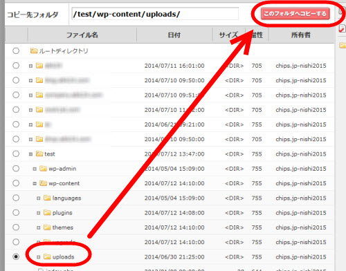Click the 755 attribute in the test row
Viewport: 346px width, 271px height.
coord(257,154)
